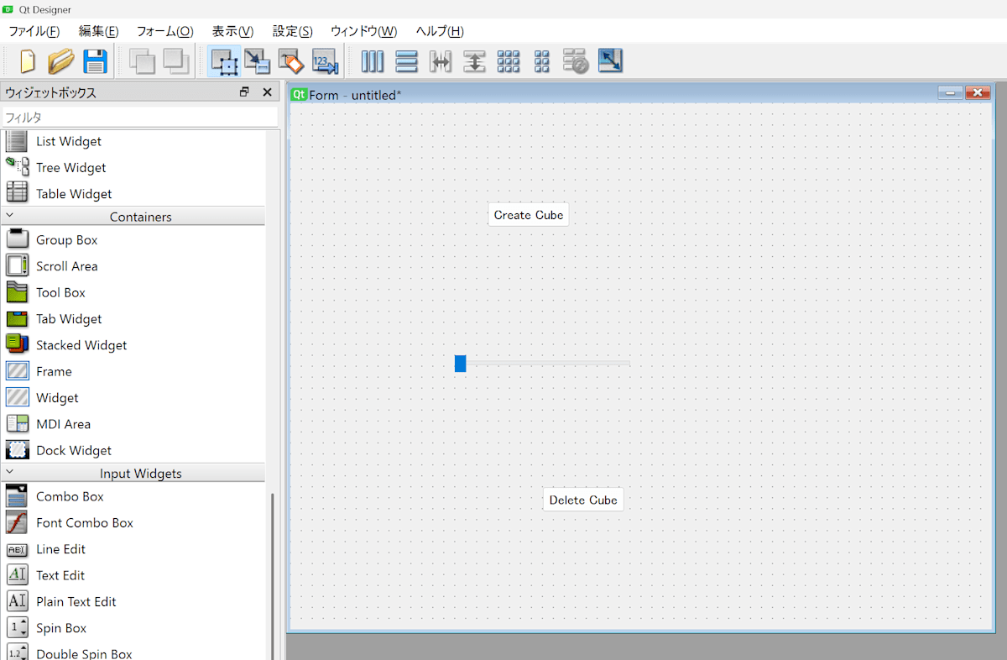1007x660 pixels.
Task: Open a file using folder icon
Action: tap(61, 61)
